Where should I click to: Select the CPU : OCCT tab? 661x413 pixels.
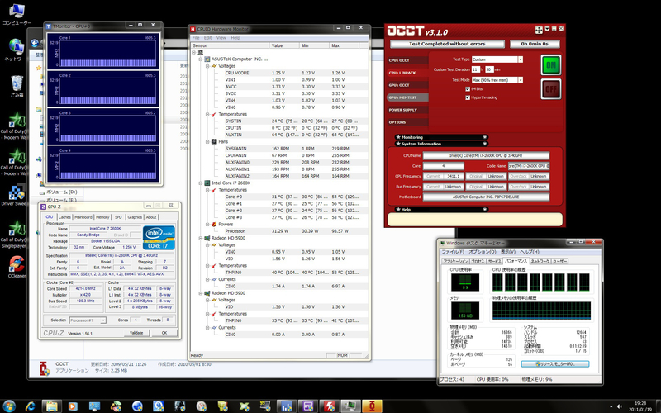coord(407,60)
